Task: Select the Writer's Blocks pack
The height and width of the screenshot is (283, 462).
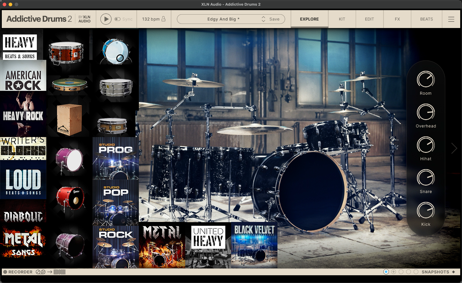Action: point(23,148)
